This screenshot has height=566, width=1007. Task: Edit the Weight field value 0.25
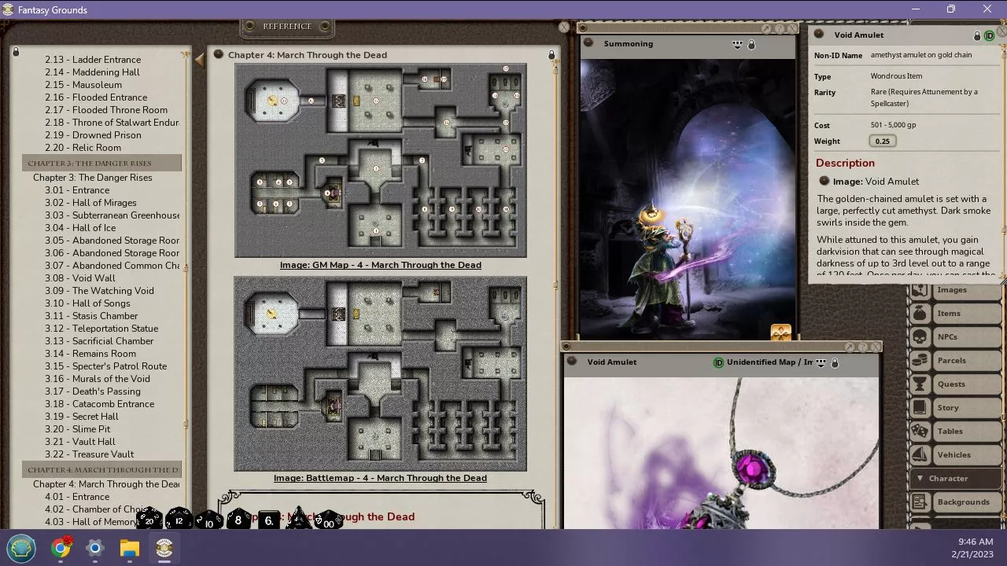pyautogui.click(x=883, y=141)
